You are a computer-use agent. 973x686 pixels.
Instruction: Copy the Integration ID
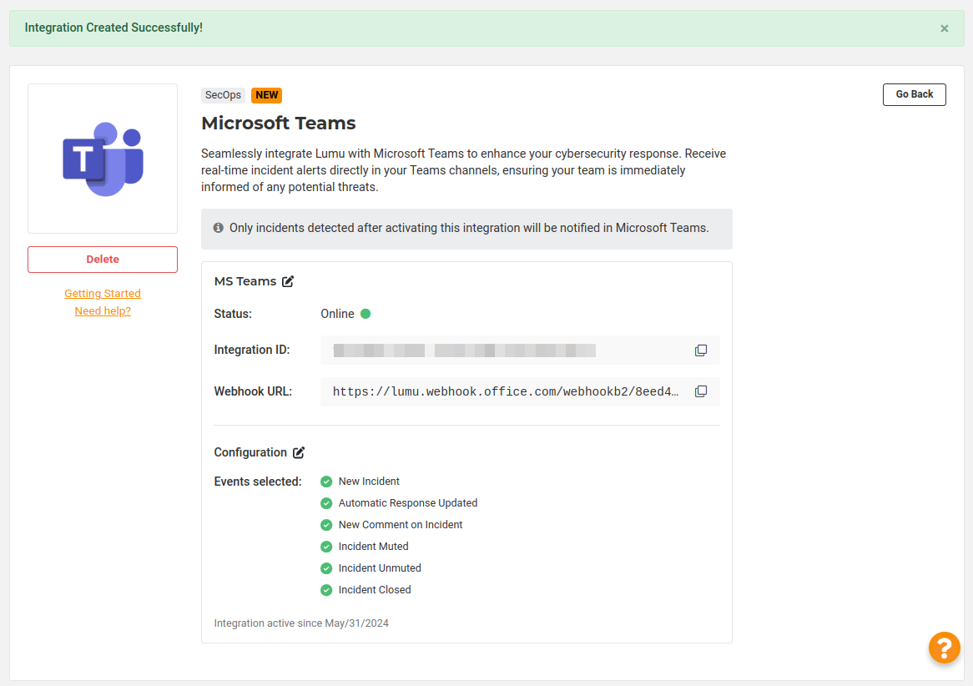701,351
